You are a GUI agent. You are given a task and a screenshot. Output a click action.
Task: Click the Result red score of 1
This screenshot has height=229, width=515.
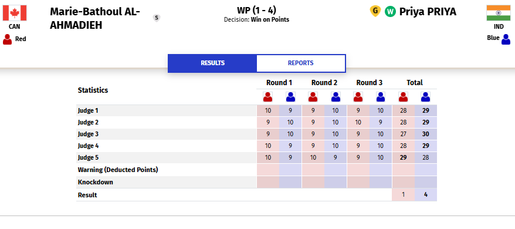click(x=404, y=194)
